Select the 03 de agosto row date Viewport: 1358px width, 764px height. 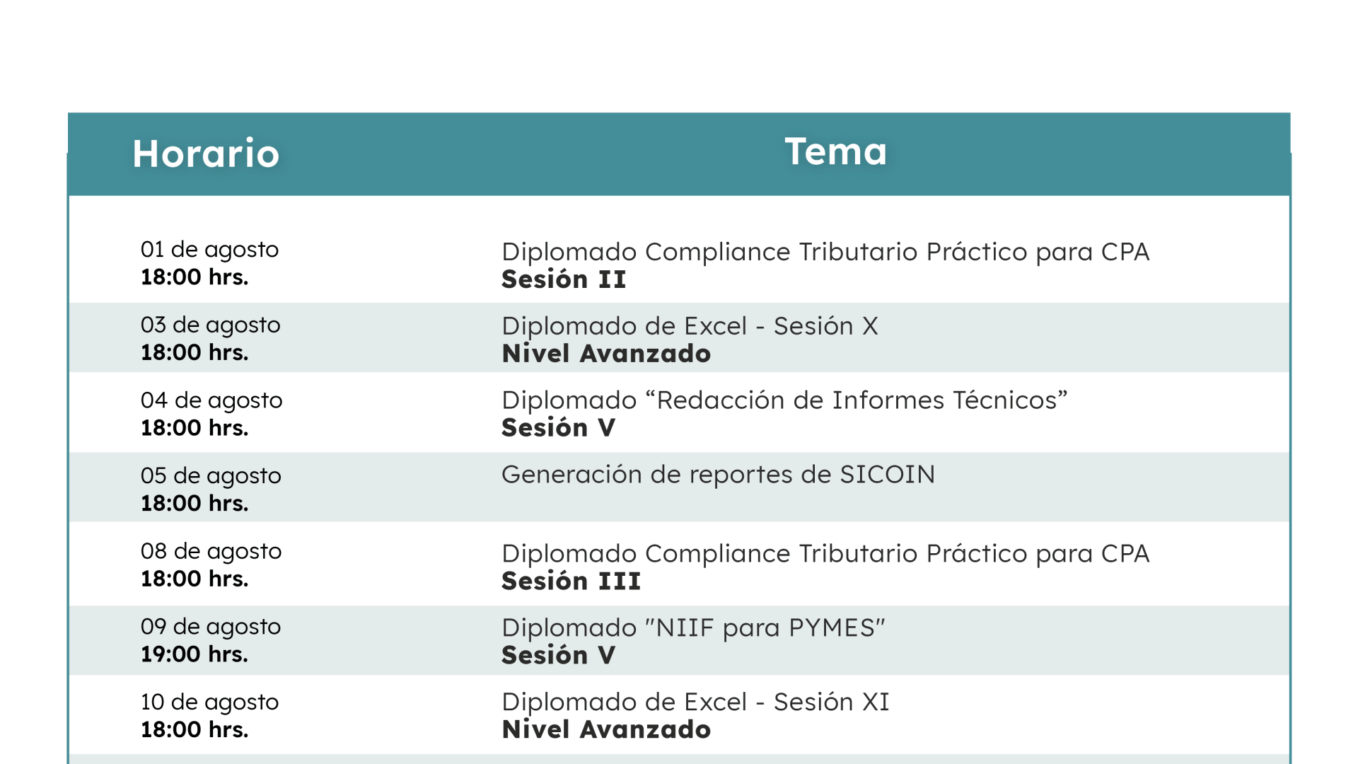210,325
